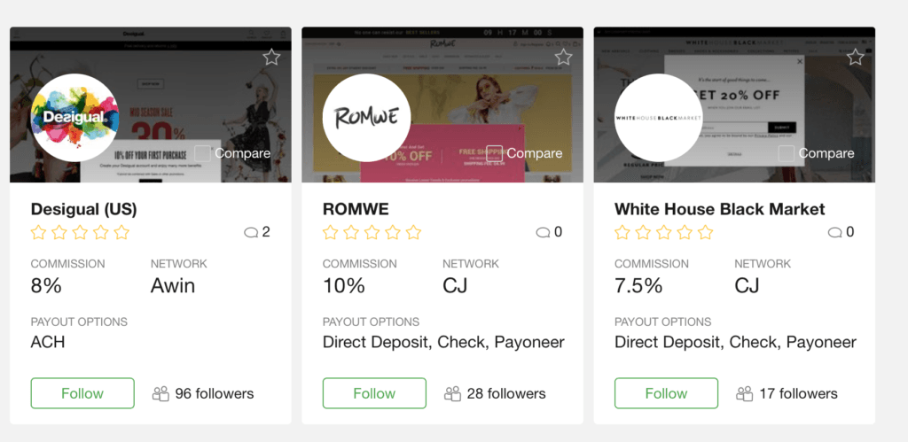Rate ROMWE with the fifth star
Screen dimensions: 908x442
pyautogui.click(x=413, y=233)
